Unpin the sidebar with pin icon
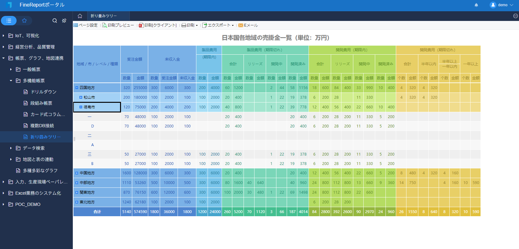The width and height of the screenshot is (519, 249). pyautogui.click(x=64, y=21)
